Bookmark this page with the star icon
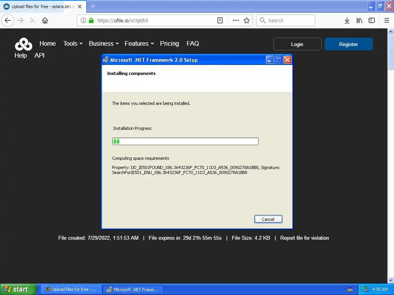This screenshot has width=394, height=295. pos(247,21)
